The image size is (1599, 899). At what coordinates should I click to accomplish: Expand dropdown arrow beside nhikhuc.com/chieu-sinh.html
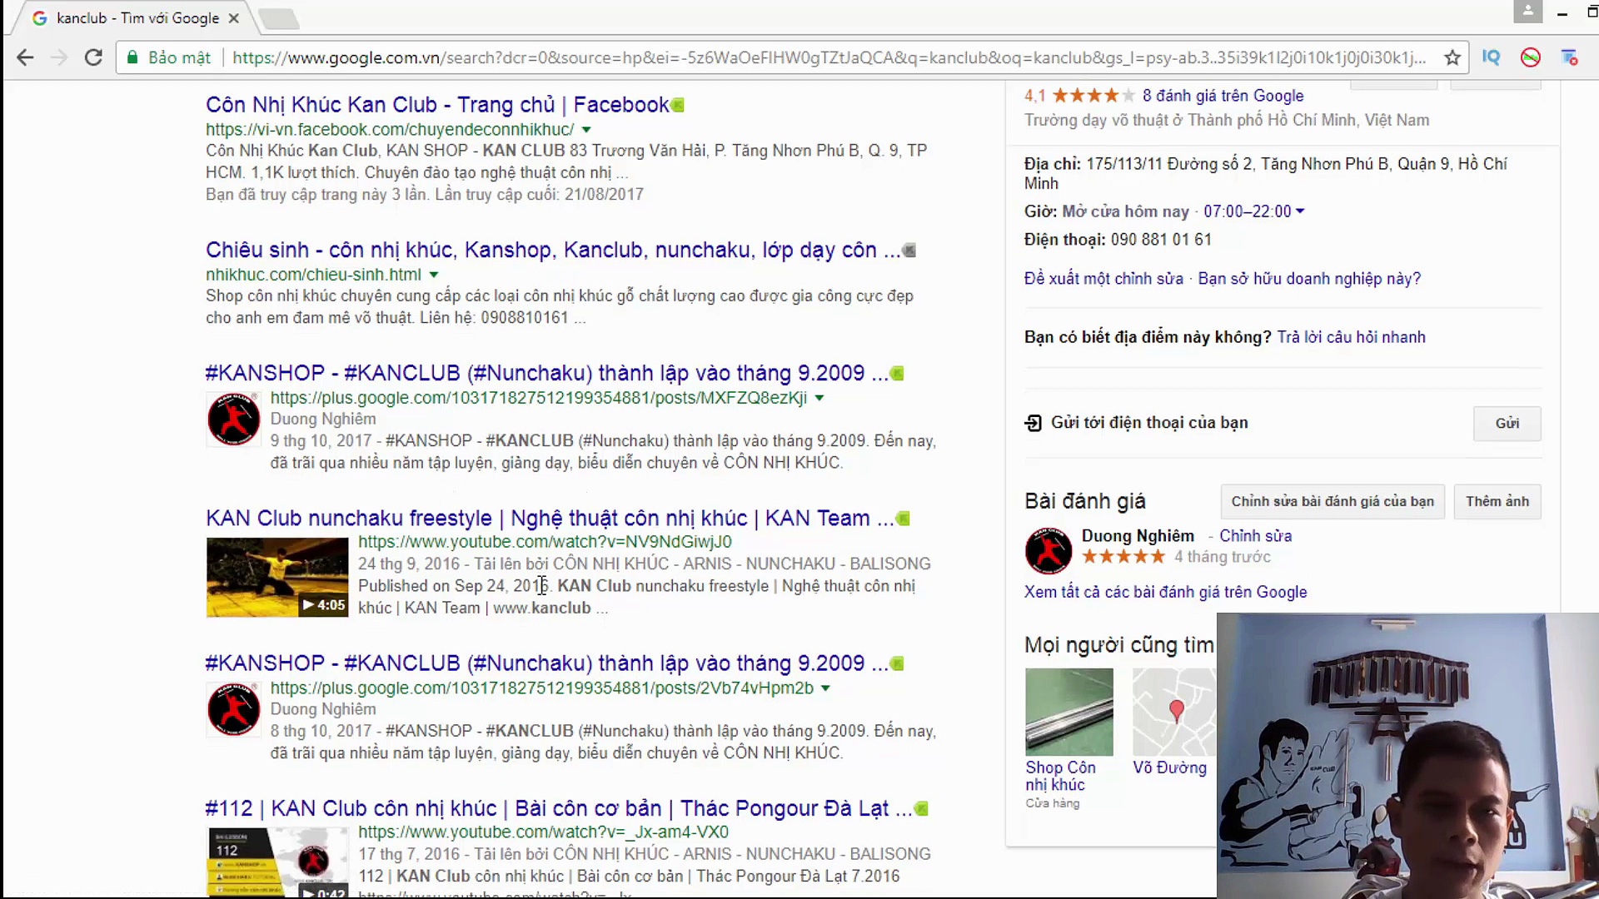click(434, 275)
